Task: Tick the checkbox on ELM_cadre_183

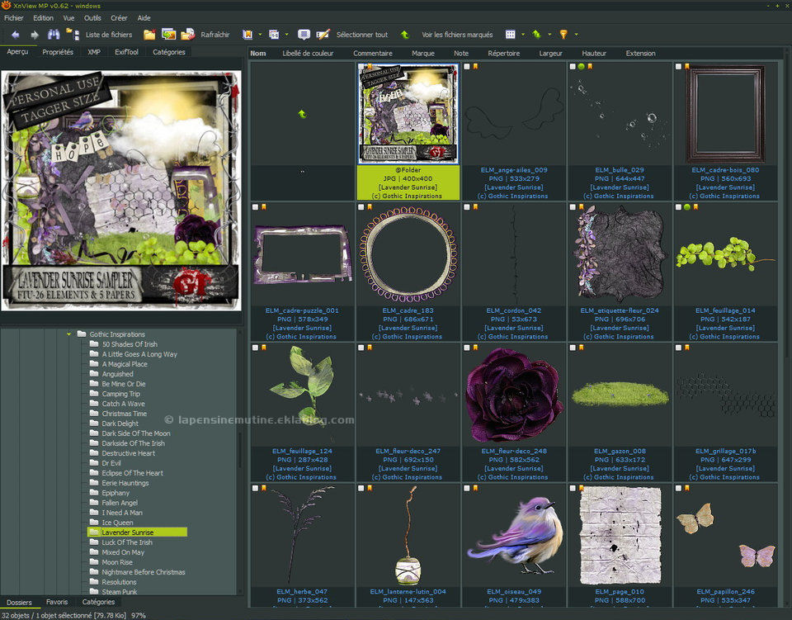Action: click(x=361, y=206)
